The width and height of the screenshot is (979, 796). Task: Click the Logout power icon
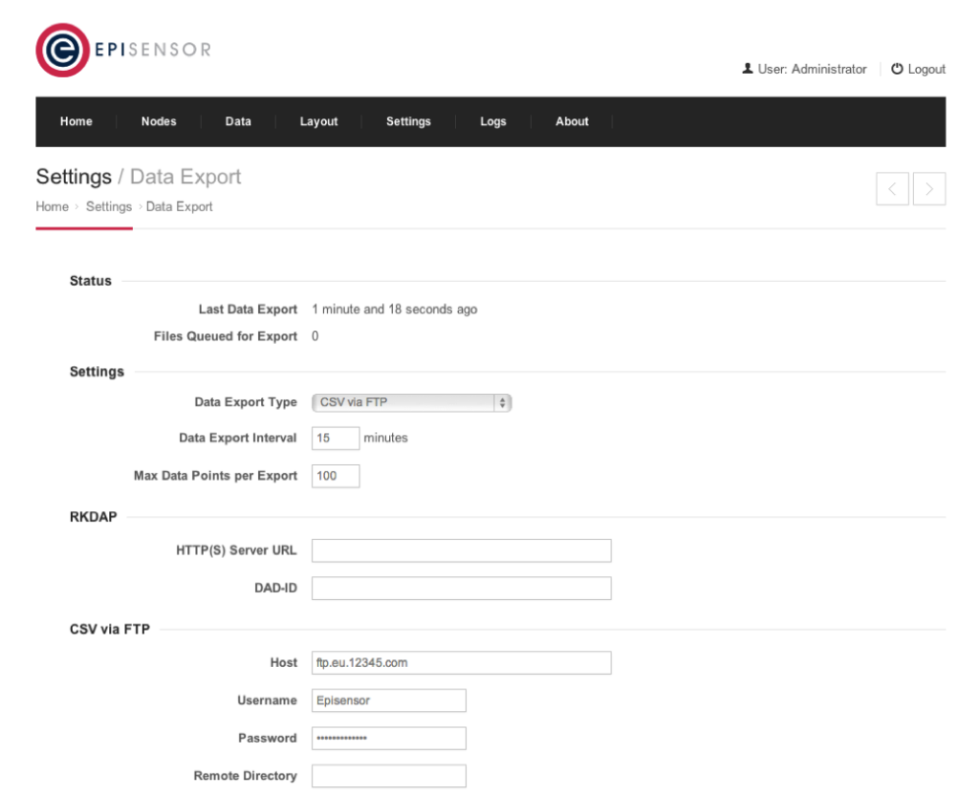(x=897, y=69)
